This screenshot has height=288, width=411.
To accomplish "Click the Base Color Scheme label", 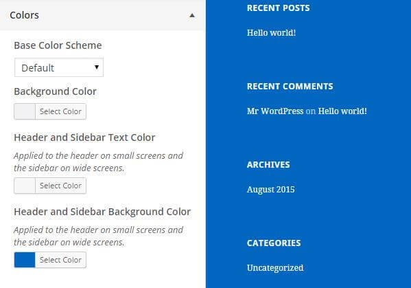I will [58, 45].
